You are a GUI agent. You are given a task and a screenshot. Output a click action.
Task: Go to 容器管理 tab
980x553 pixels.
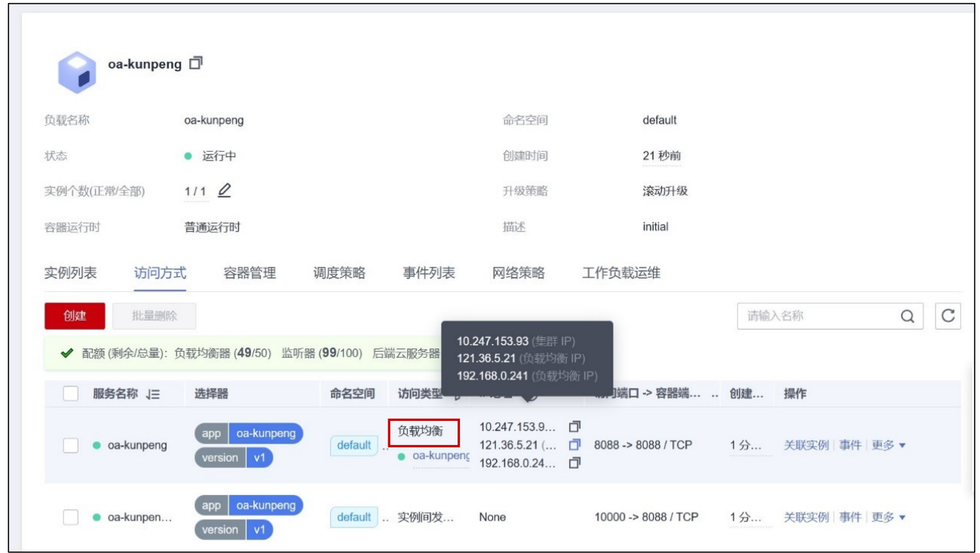tap(250, 273)
